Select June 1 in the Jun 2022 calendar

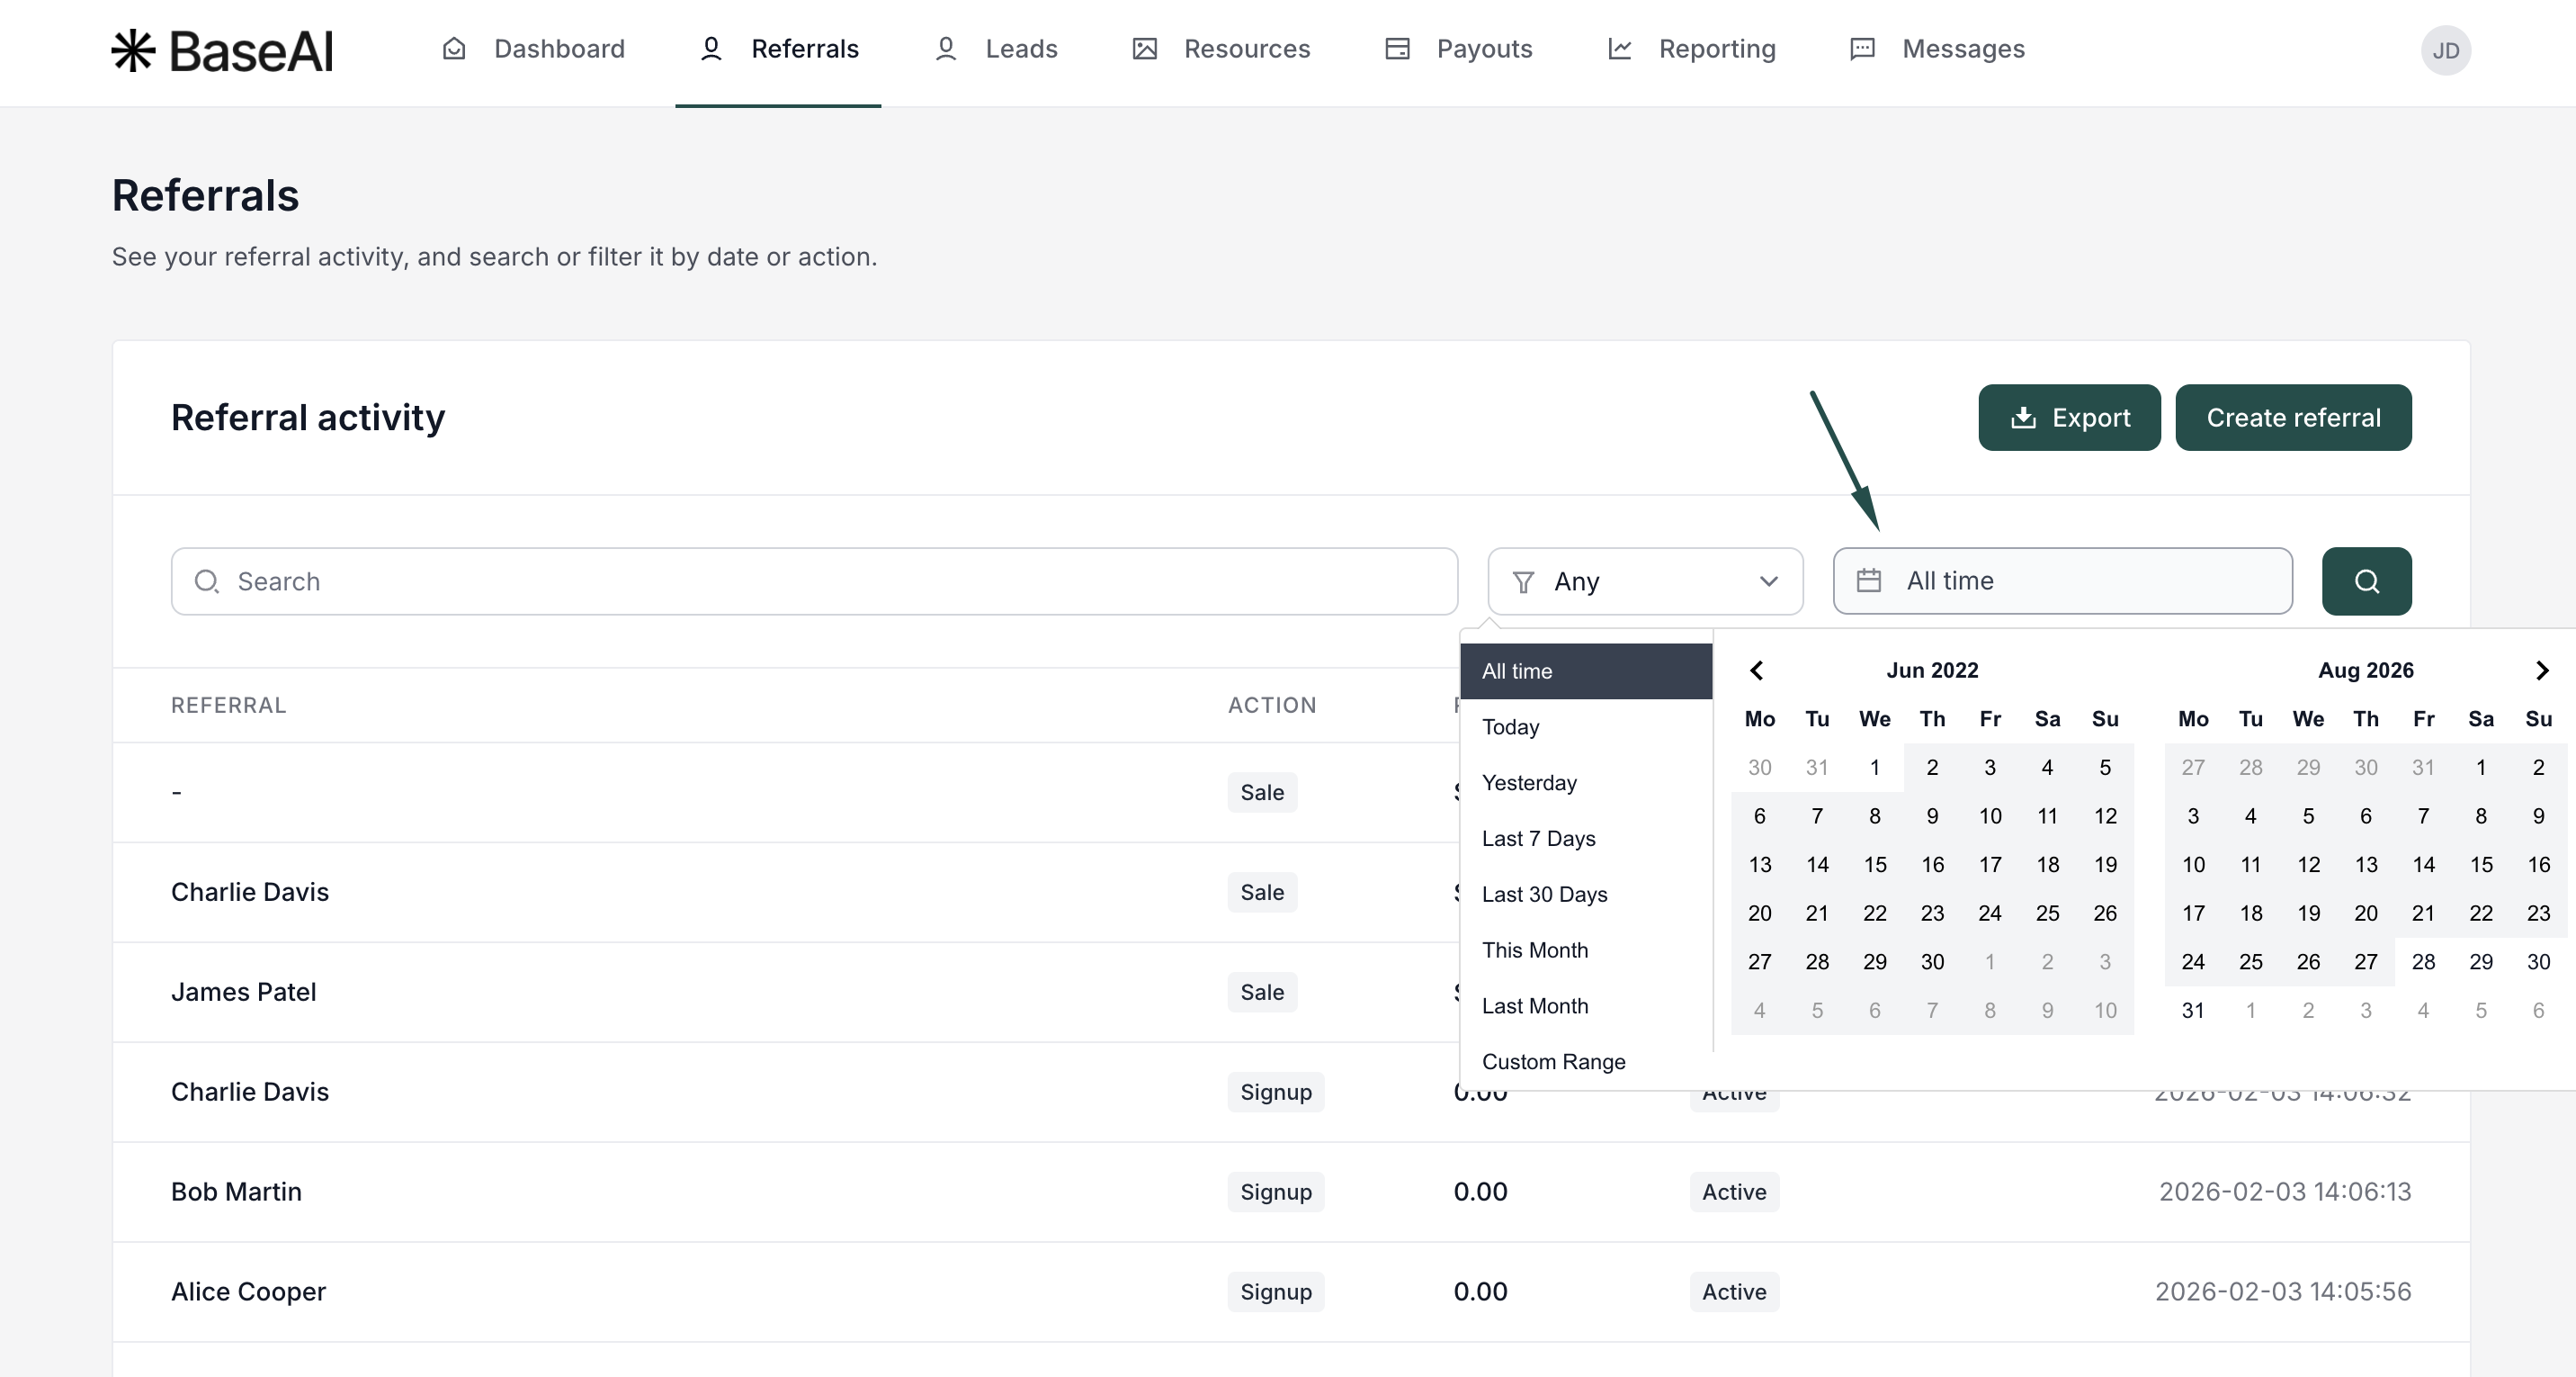(x=1875, y=768)
